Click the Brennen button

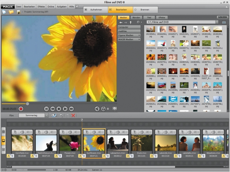click(x=144, y=10)
